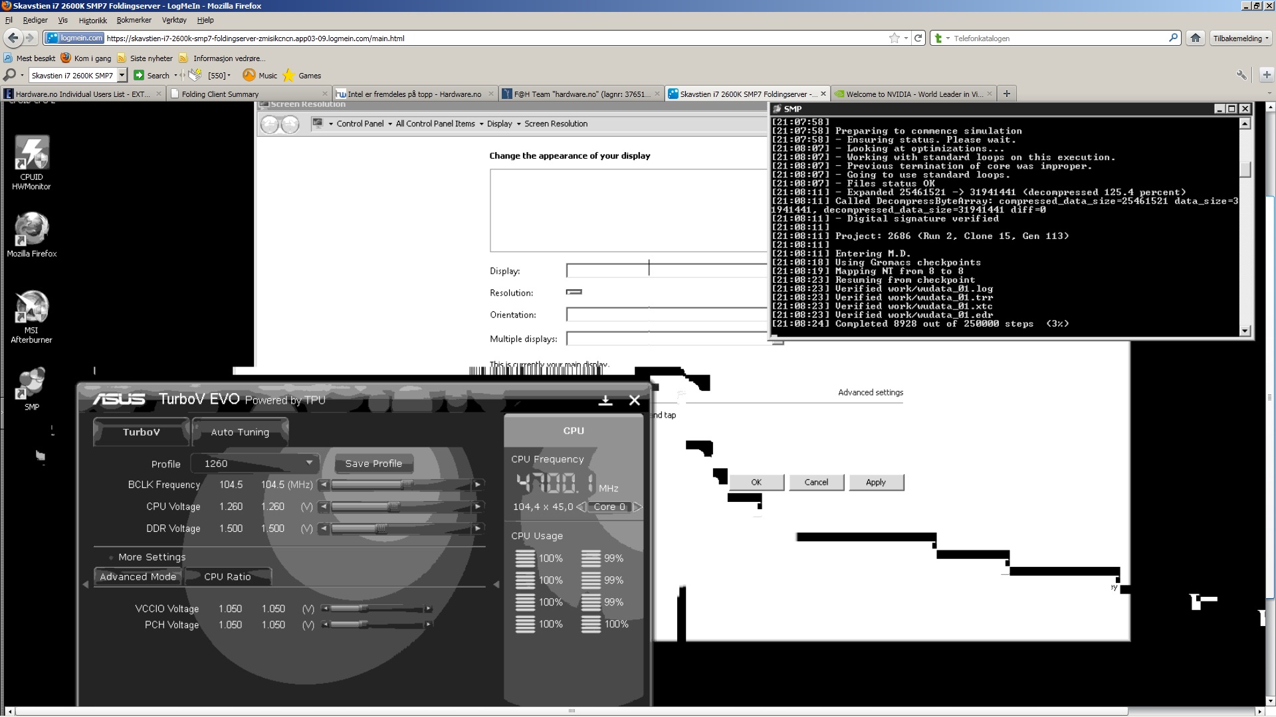This screenshot has width=1276, height=717.
Task: Select previous core in CPU Frequency
Action: pos(581,507)
